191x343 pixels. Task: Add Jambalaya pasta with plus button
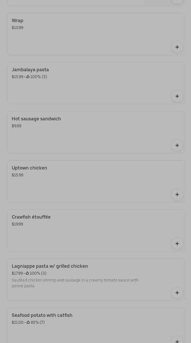177,96
